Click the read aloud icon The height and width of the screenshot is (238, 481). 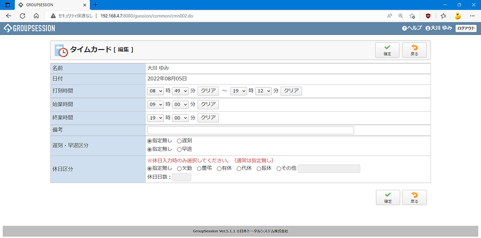390,16
